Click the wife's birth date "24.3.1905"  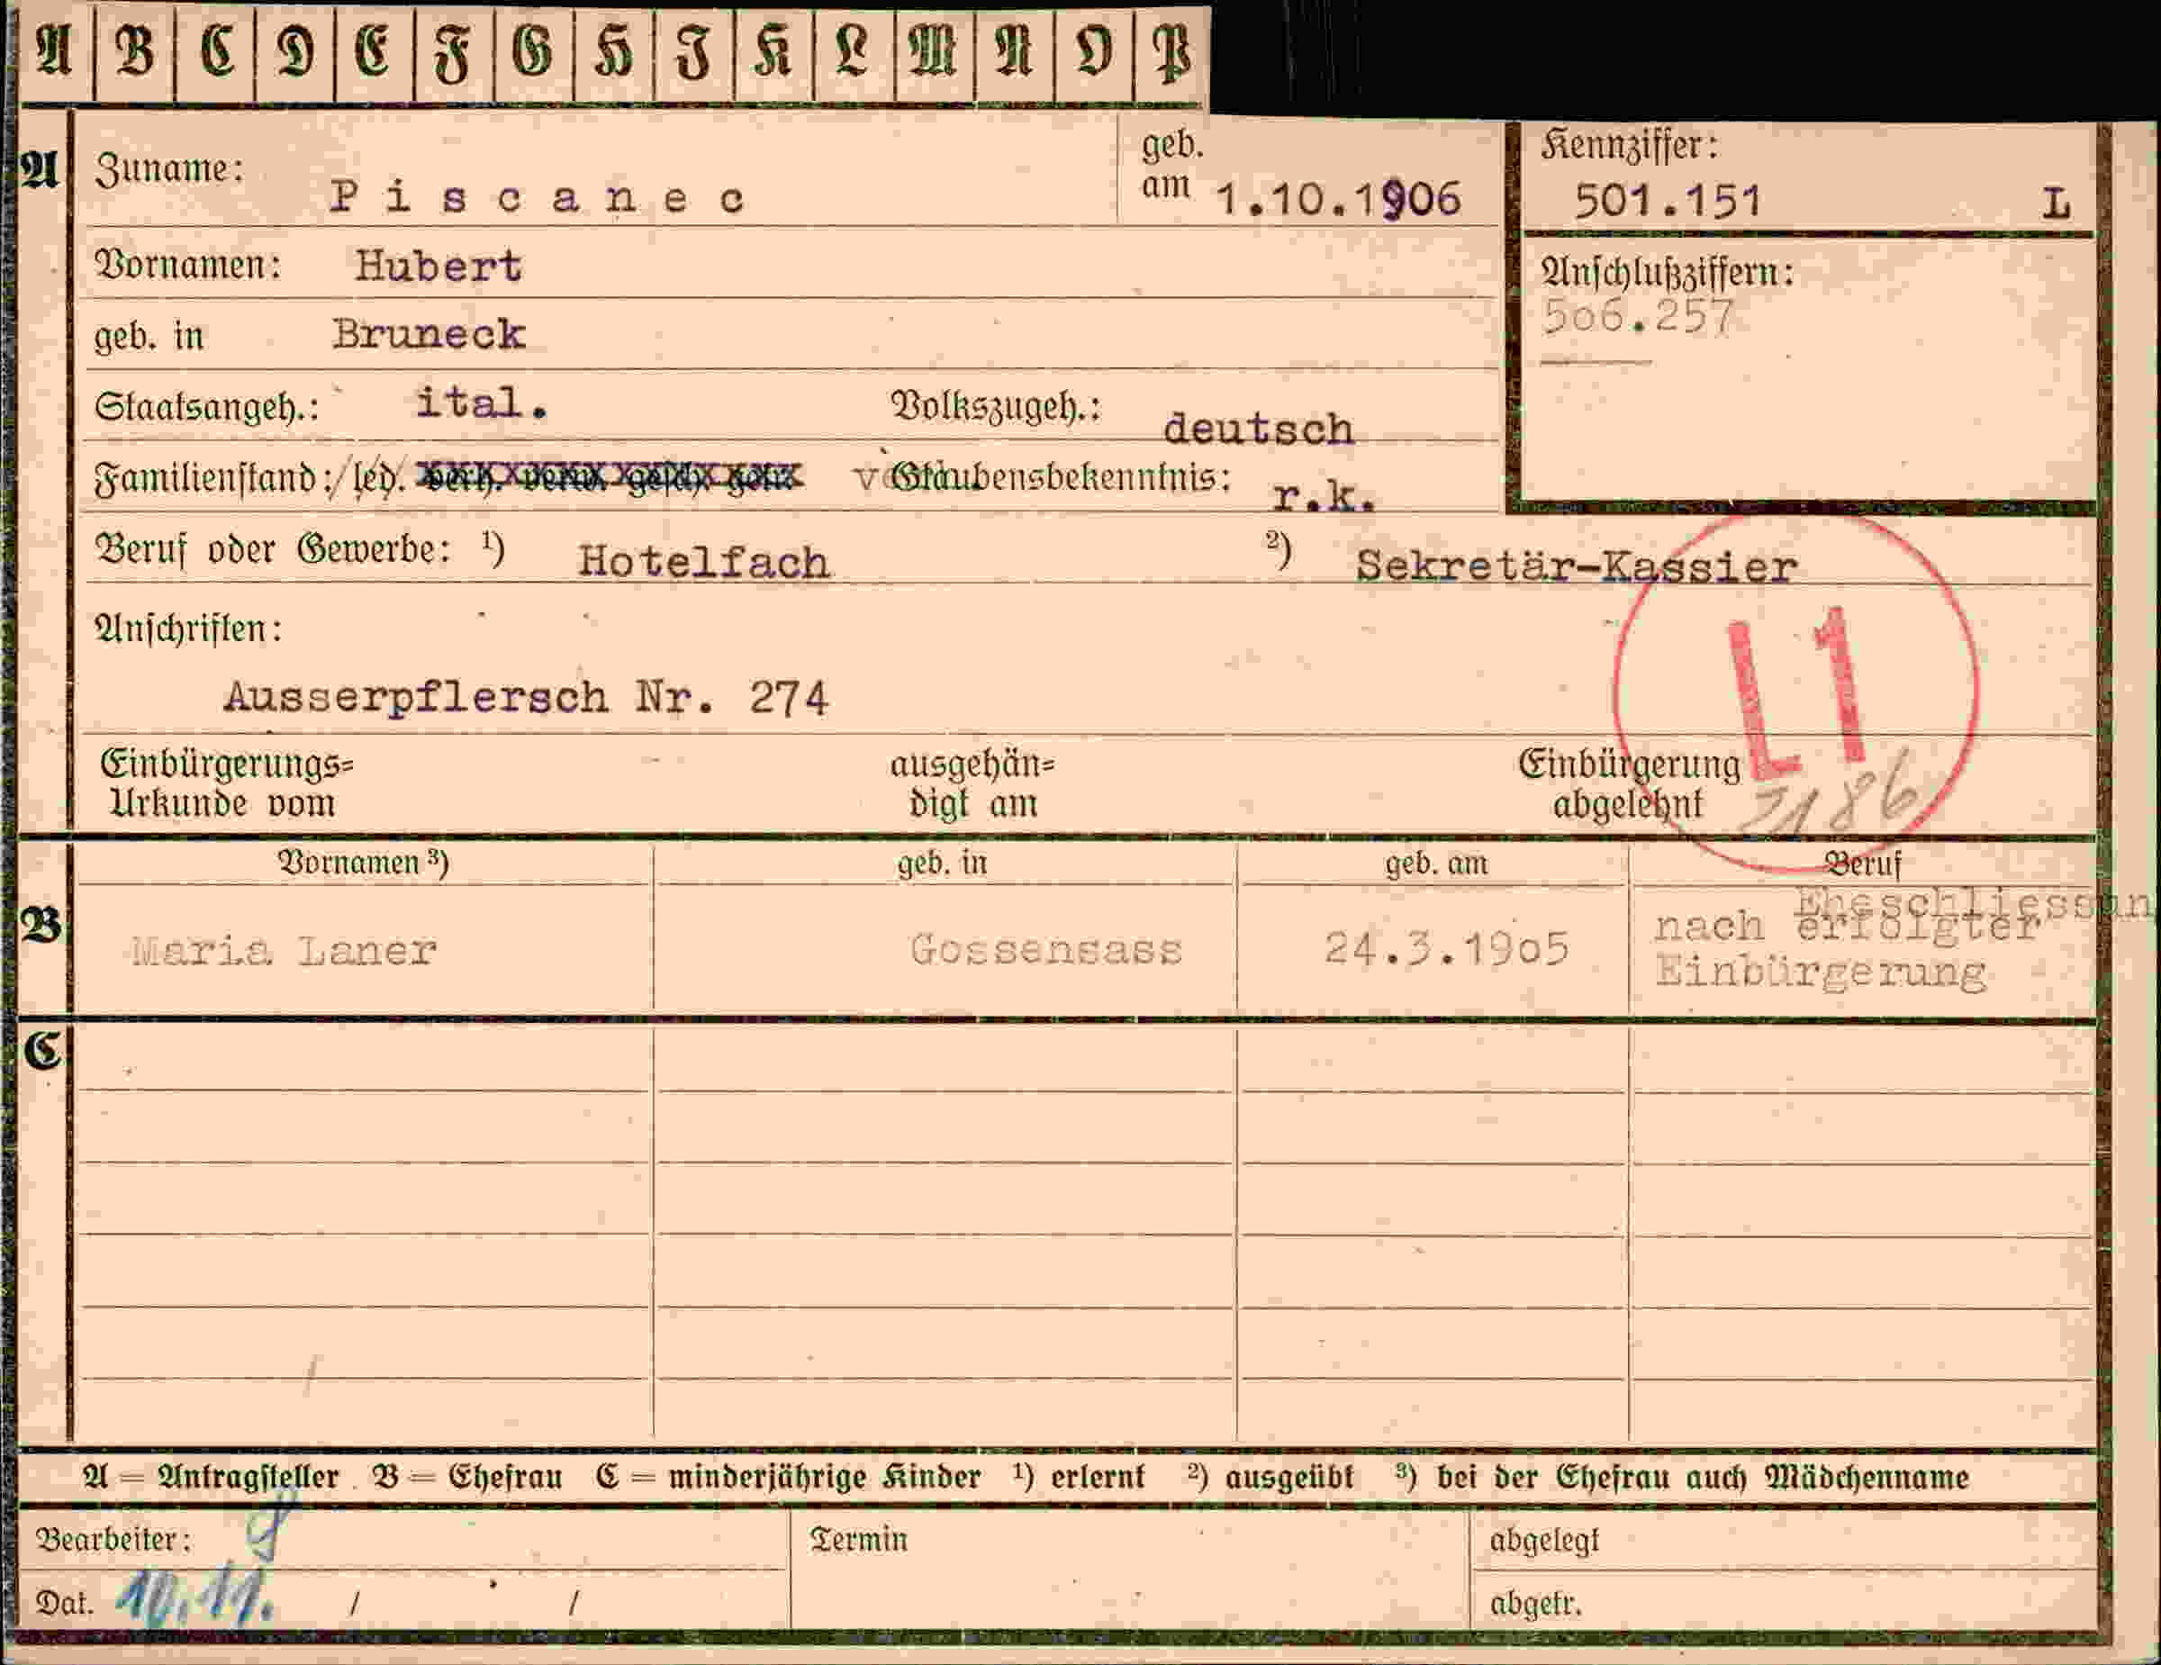(x=1447, y=949)
